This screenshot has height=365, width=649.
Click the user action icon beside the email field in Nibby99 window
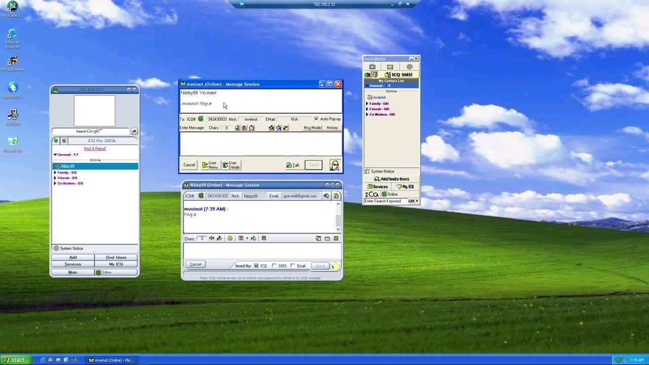tap(326, 196)
